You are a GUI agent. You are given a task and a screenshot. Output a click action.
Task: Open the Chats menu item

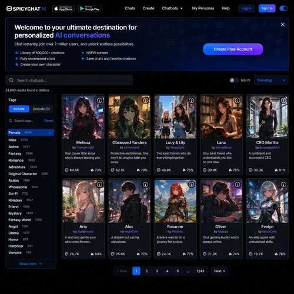(x=130, y=8)
